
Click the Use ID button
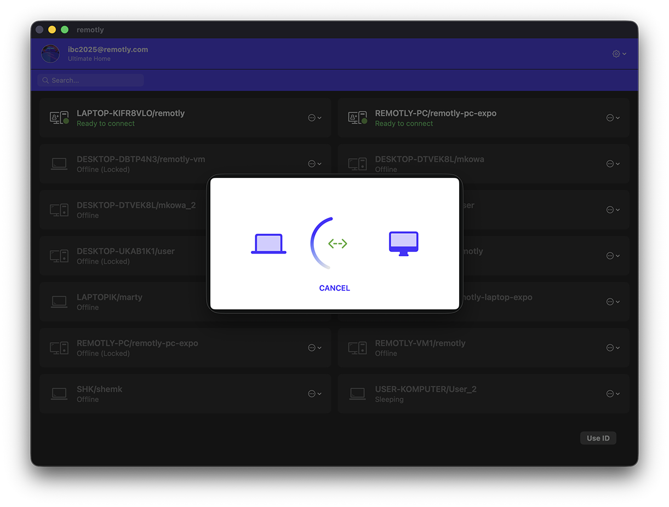(x=598, y=438)
